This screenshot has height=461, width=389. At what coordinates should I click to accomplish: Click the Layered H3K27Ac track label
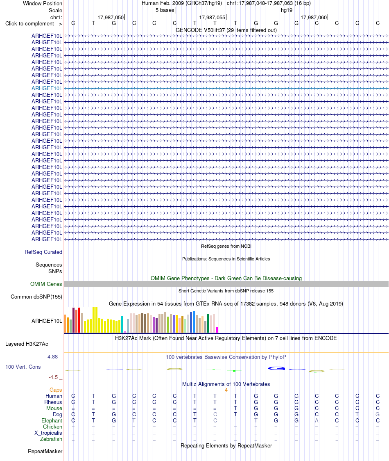pos(27,344)
